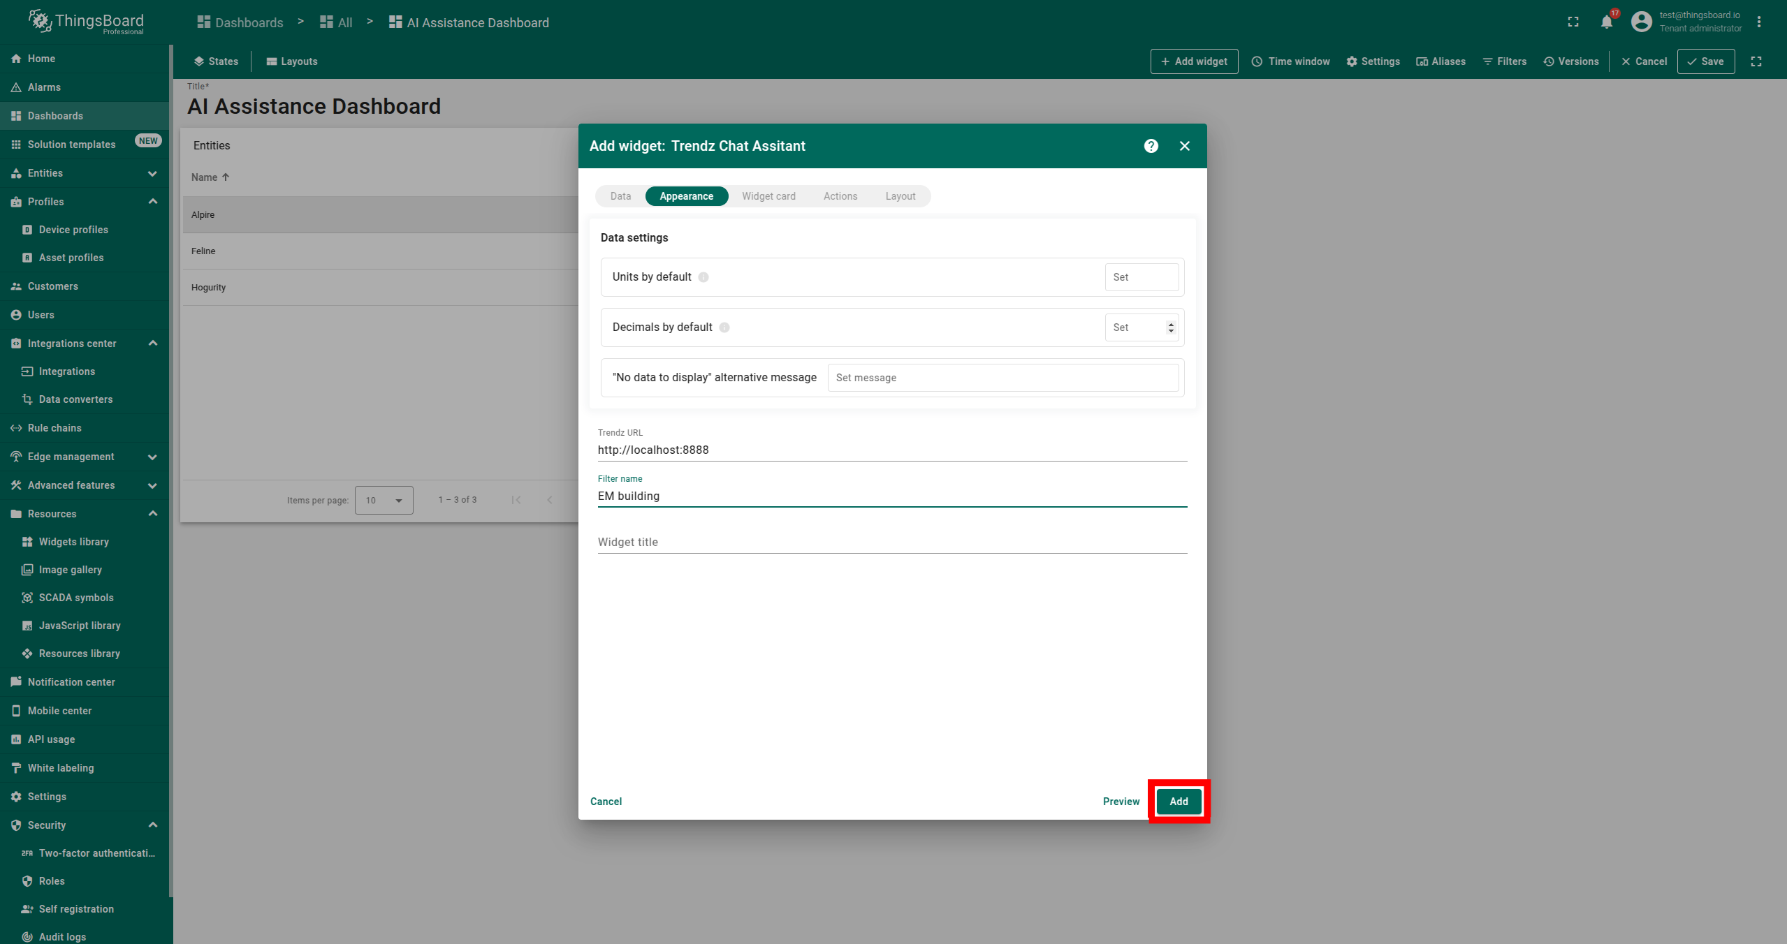Expand the Advanced features section

[152, 485]
